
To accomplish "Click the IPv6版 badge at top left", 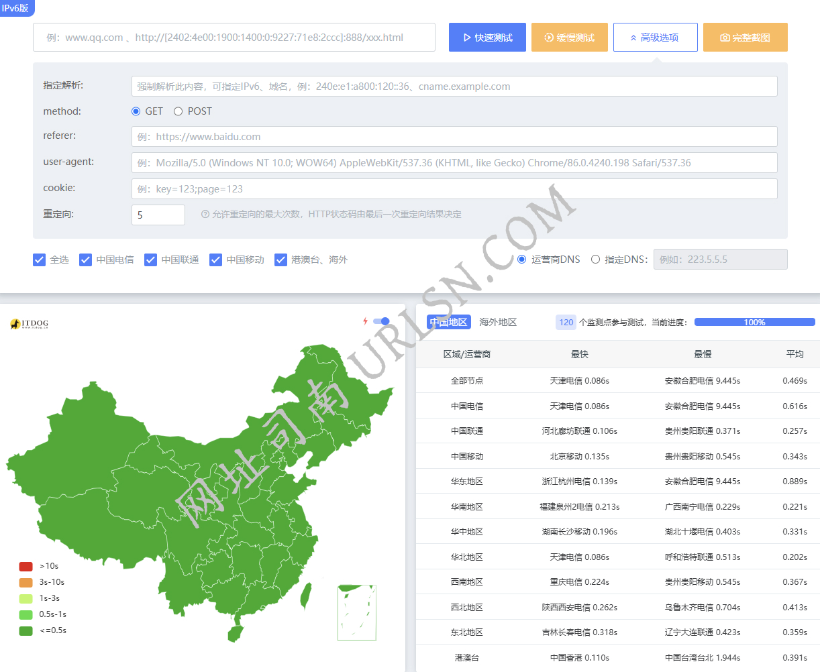I will pyautogui.click(x=17, y=9).
